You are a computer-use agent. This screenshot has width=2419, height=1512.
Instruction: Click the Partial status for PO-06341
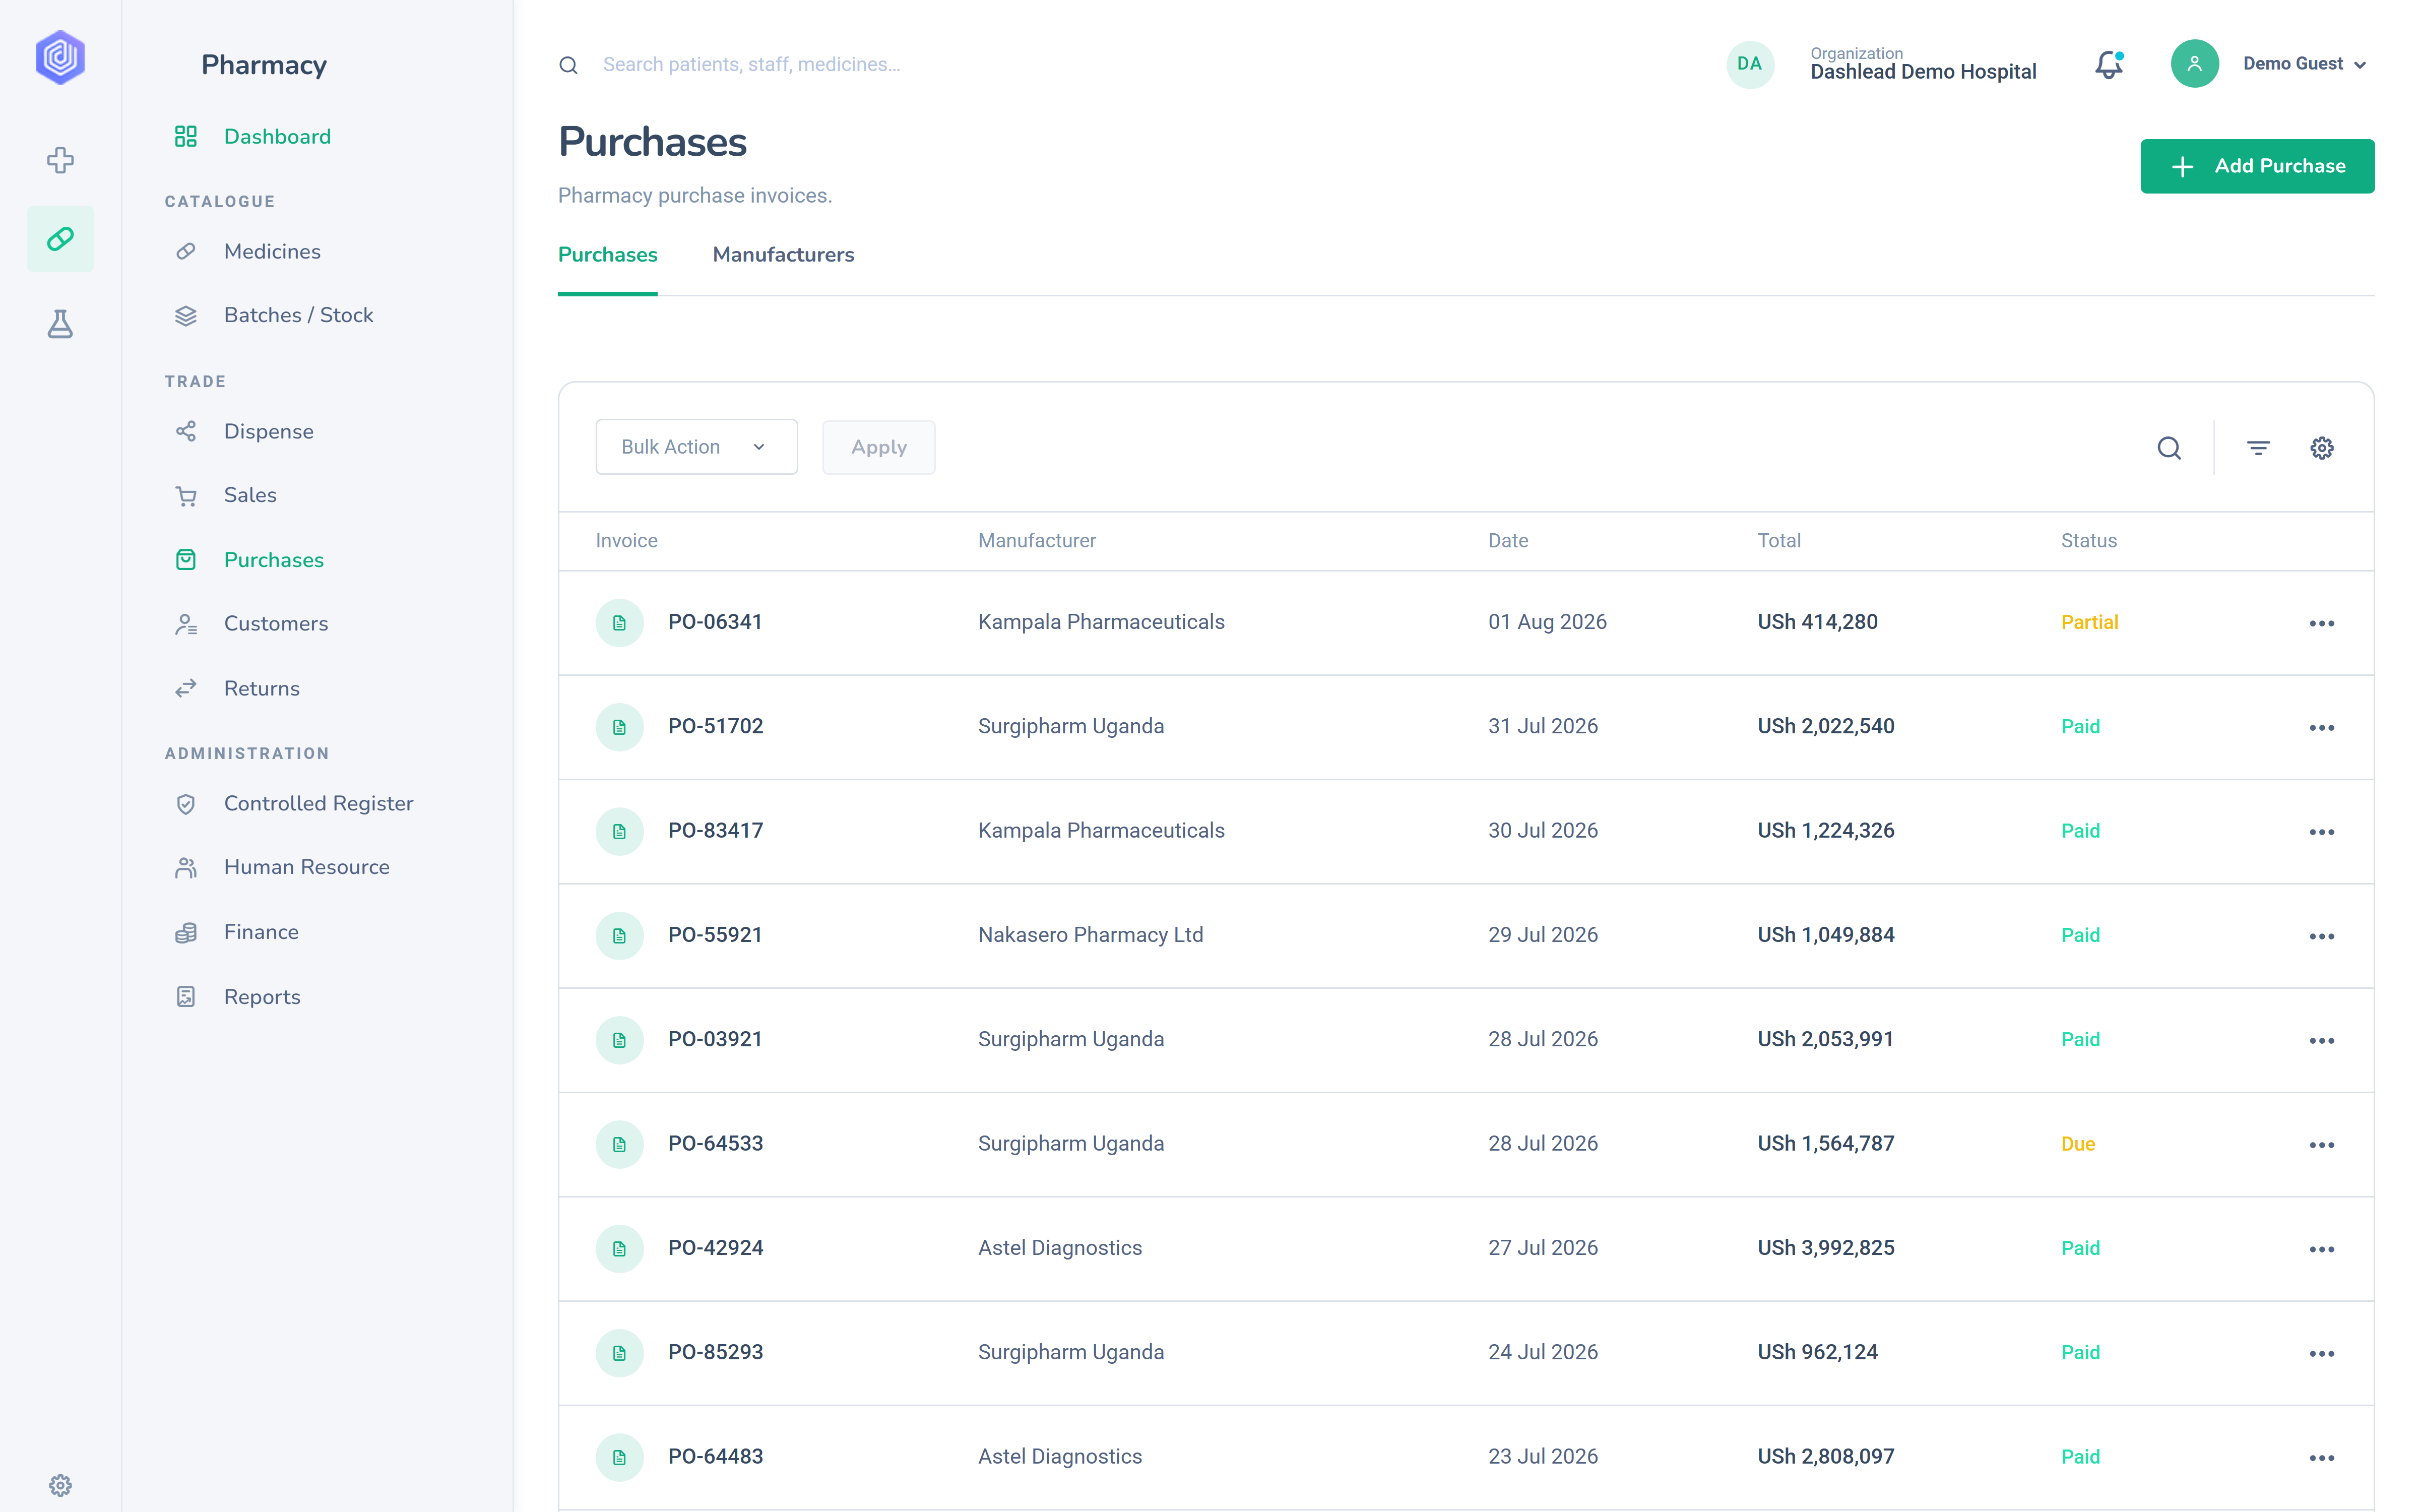[2089, 622]
